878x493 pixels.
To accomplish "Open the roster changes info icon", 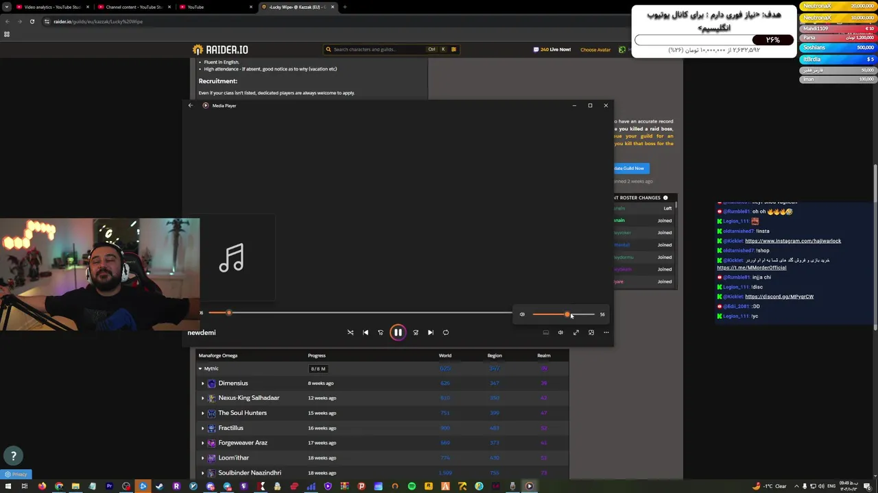I will [x=665, y=198].
